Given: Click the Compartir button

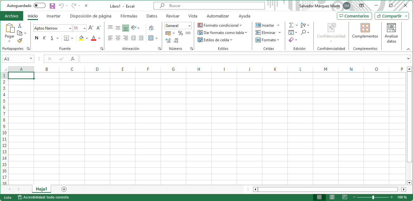Looking at the screenshot, I should coord(391,16).
